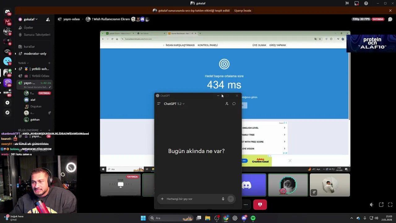Open Discord discover servers compass icon
Viewport: 396px width, 223px height.
pos(7,112)
